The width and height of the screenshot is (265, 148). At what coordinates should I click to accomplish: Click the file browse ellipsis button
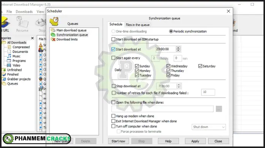[219, 109]
